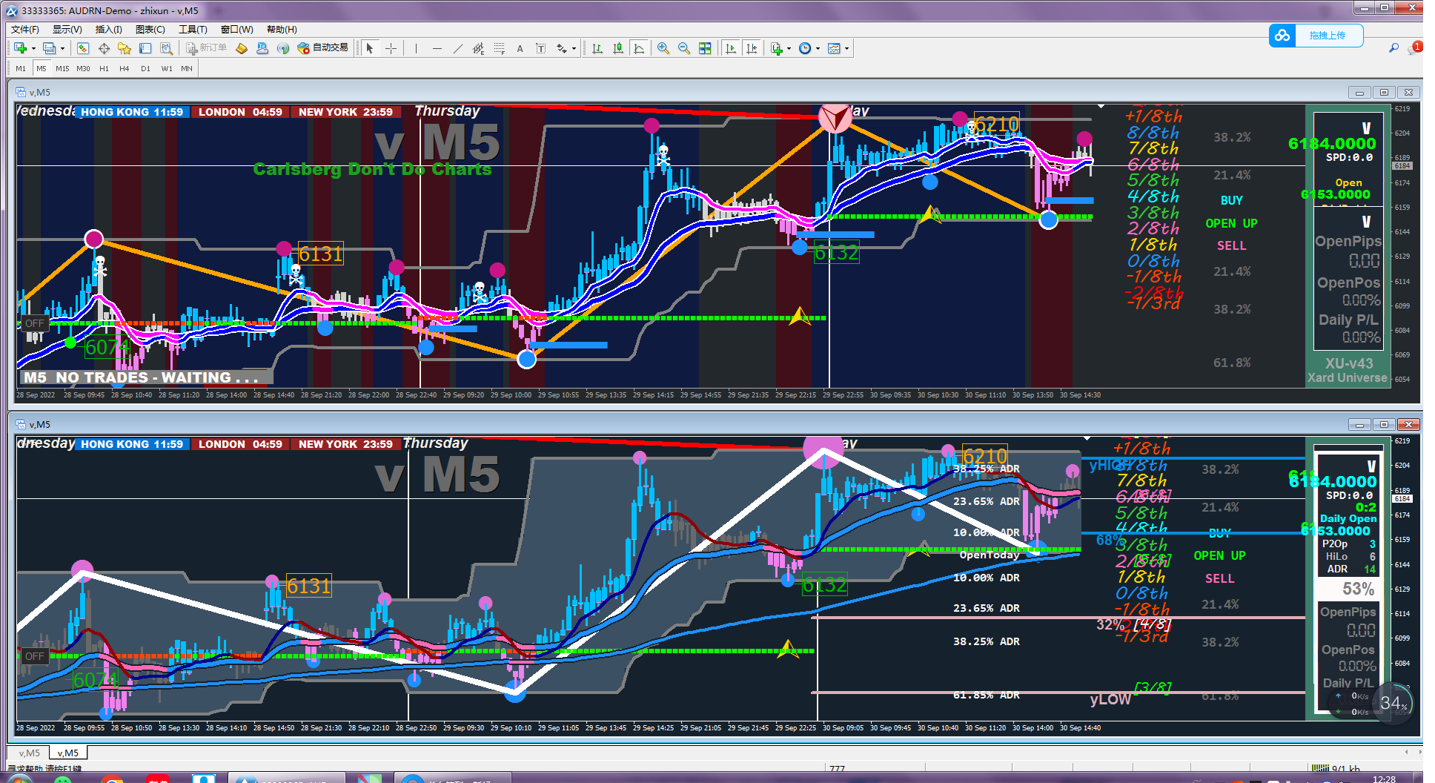1435x783 pixels.
Task: Click the magenta circle marker near 6131
Action: pos(284,248)
